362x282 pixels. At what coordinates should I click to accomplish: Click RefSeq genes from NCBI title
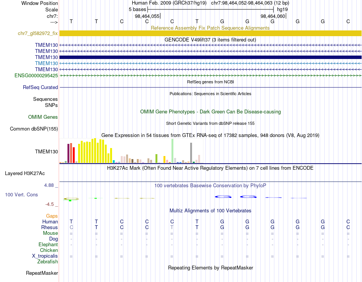211,82
